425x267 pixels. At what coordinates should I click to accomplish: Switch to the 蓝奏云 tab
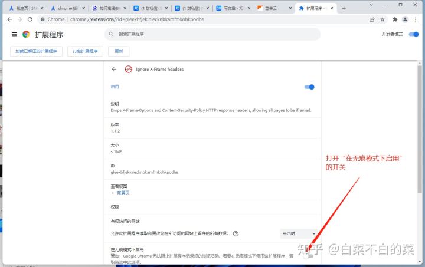pos(274,8)
